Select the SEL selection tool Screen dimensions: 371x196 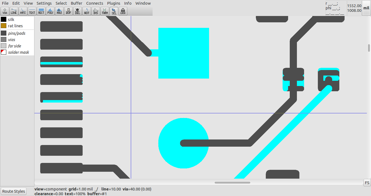(x=114, y=11)
